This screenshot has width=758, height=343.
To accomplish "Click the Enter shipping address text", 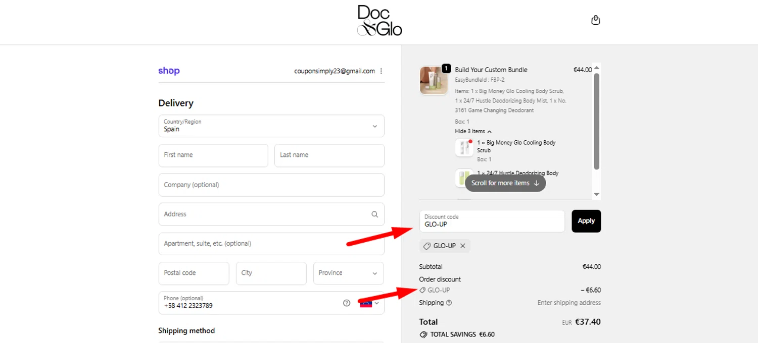I will [569, 303].
